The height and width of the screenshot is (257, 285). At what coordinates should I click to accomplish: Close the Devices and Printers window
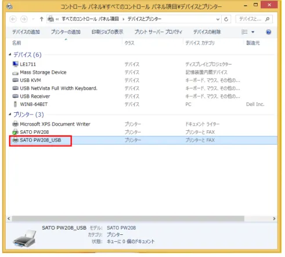[x=269, y=5]
